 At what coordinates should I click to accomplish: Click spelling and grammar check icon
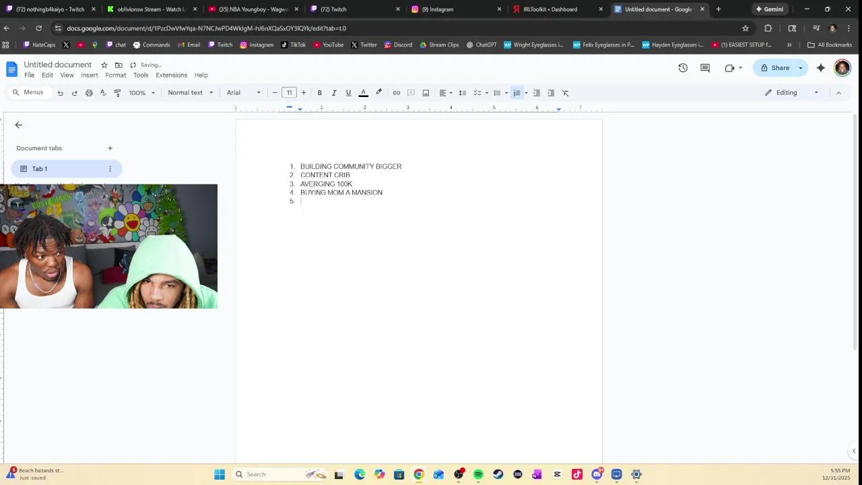103,93
